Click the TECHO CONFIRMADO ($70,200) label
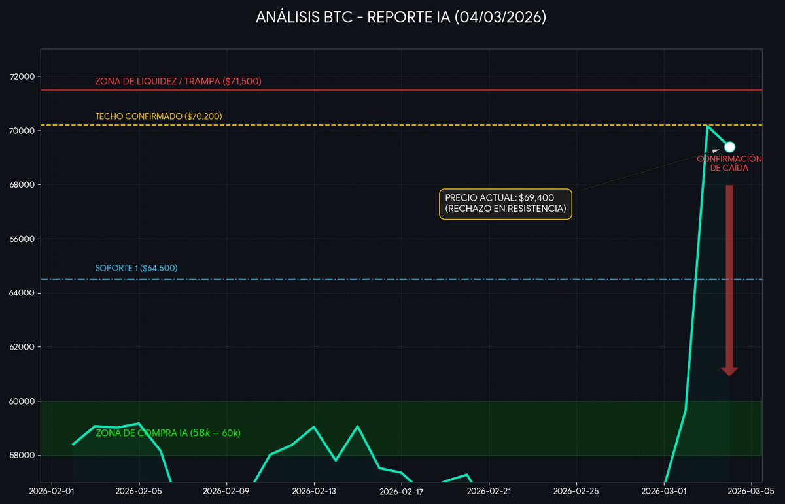The height and width of the screenshot is (504, 785). tap(159, 116)
